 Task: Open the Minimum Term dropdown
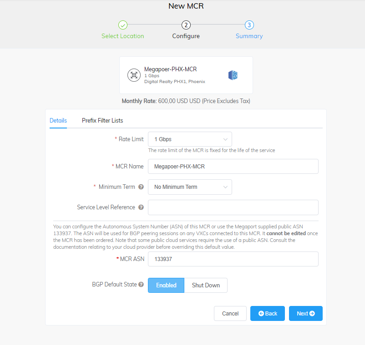tap(190, 187)
